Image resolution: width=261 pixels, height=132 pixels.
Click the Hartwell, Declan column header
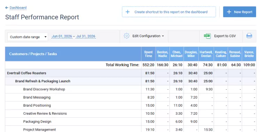pyautogui.click(x=206, y=54)
